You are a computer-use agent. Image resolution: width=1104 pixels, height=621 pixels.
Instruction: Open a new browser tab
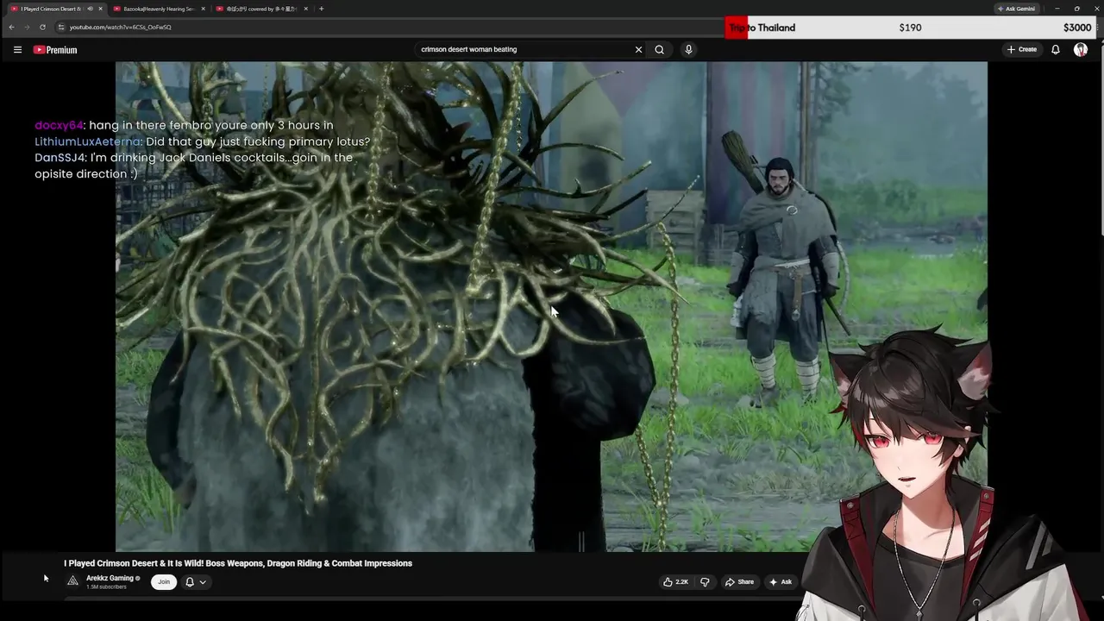(x=321, y=9)
